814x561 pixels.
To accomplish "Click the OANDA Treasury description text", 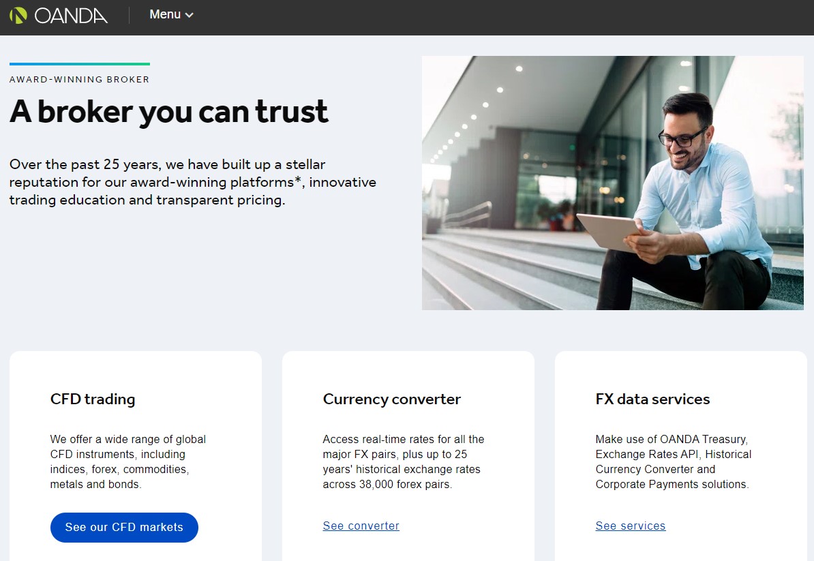I will [x=673, y=461].
